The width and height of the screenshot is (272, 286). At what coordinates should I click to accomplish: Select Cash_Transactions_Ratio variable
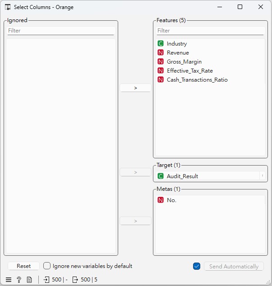click(x=197, y=80)
